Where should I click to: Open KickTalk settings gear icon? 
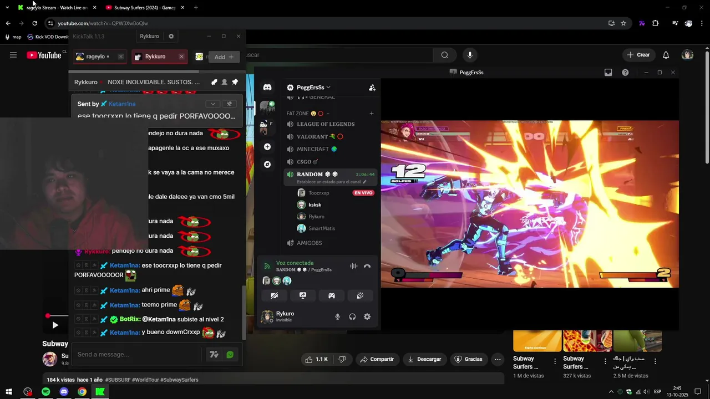click(171, 36)
